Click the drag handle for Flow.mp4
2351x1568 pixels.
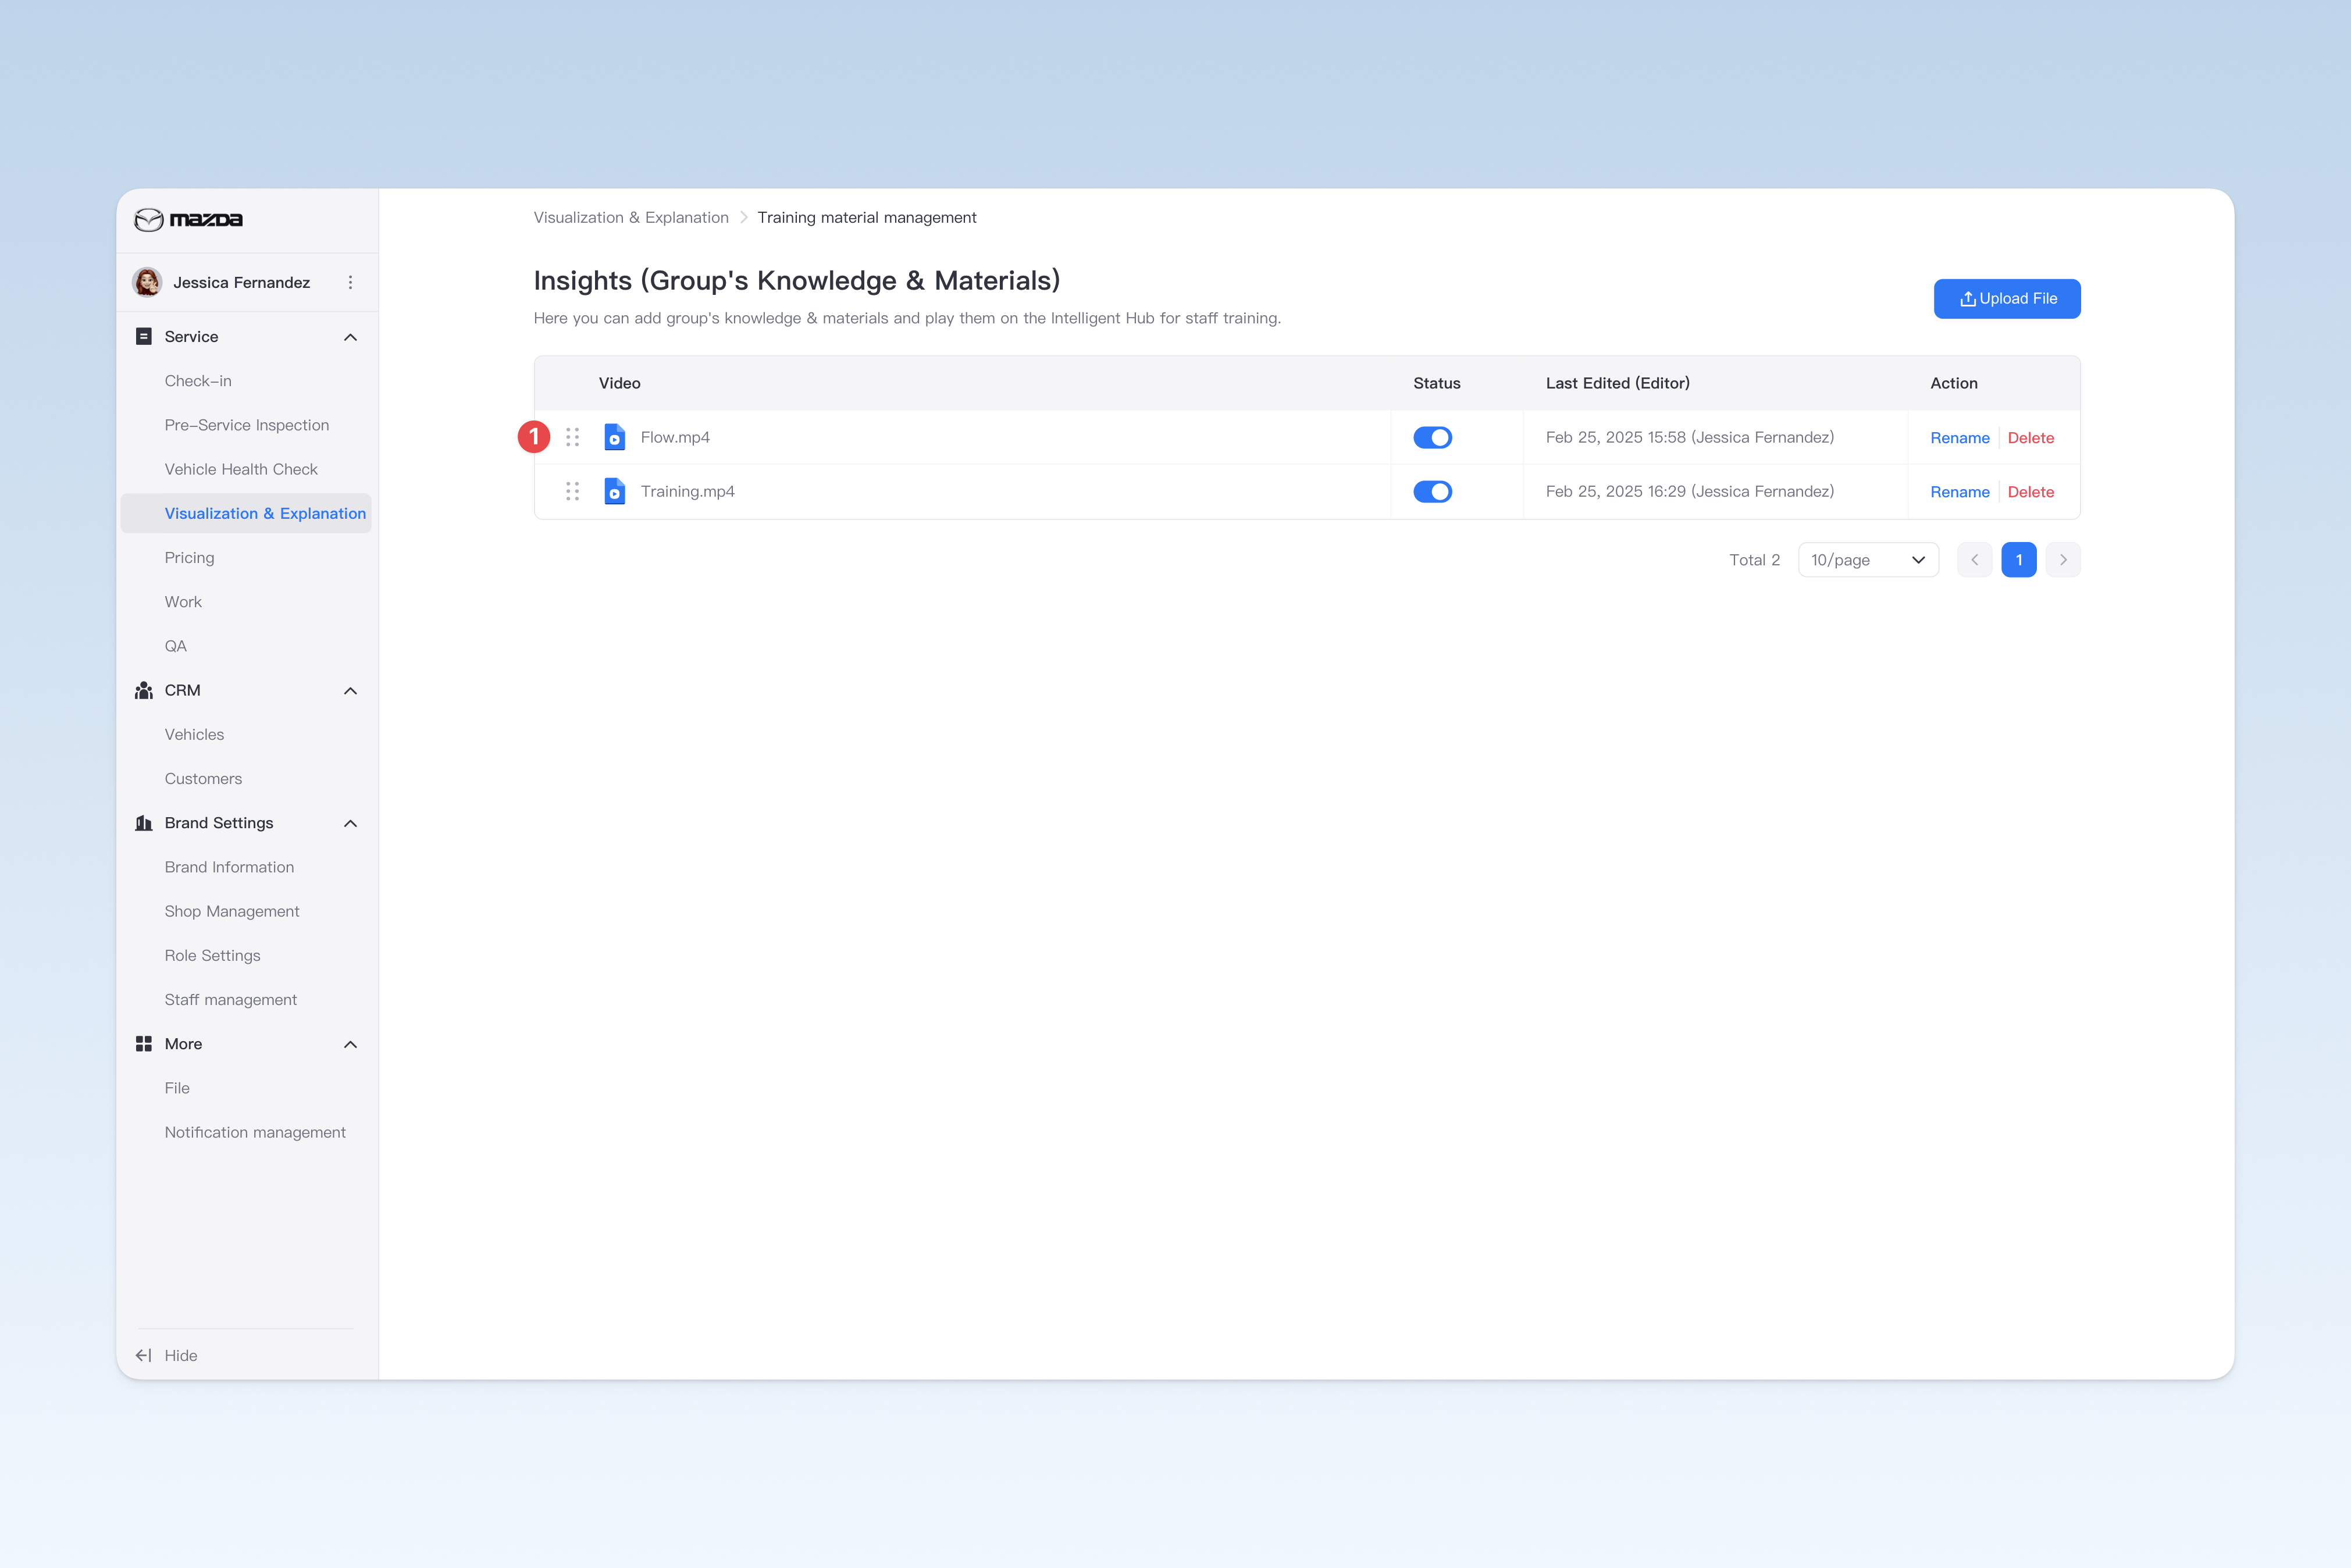click(x=572, y=437)
